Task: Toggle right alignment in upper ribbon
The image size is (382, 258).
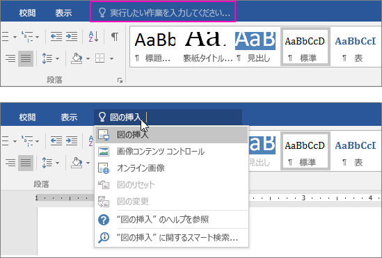Action: click(10, 58)
